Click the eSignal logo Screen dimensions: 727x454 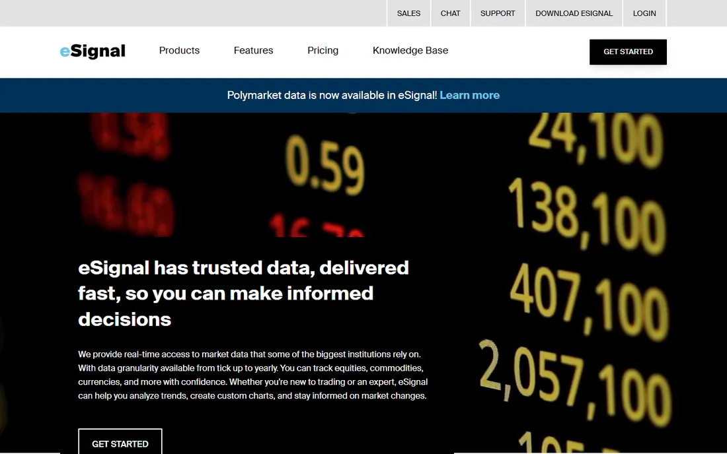pos(93,51)
